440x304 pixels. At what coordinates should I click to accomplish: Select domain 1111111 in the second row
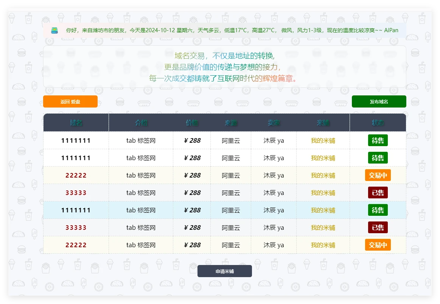pos(76,158)
